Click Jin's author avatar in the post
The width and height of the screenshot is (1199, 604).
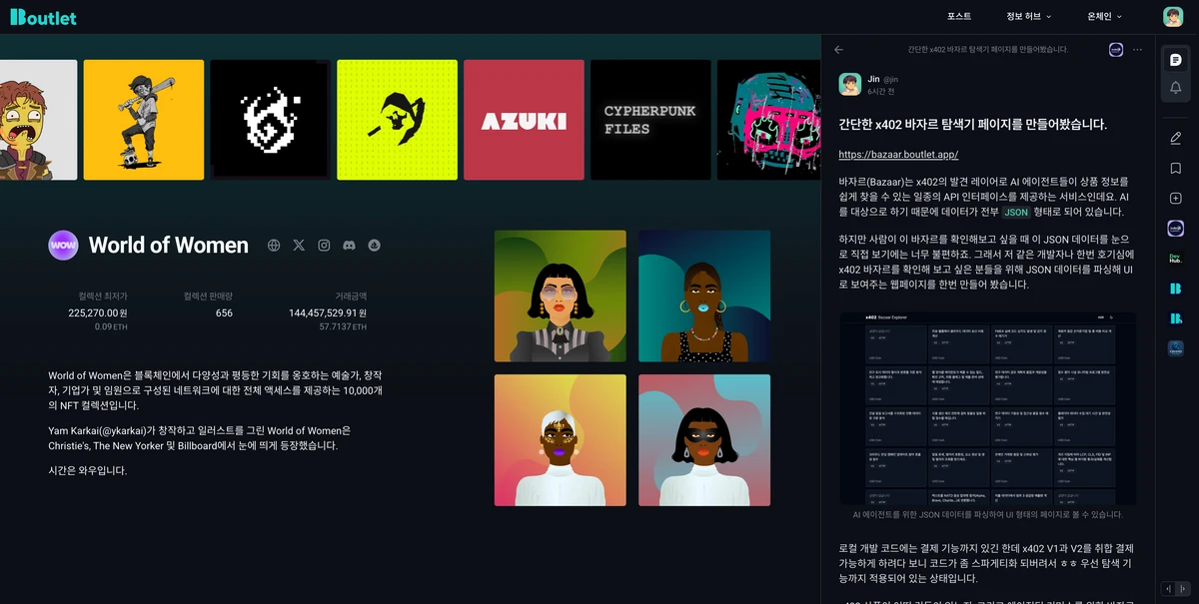click(850, 84)
